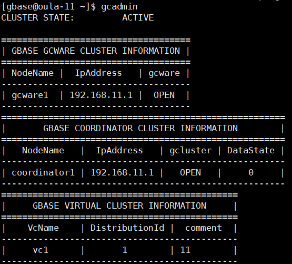Click 'GBASE VIRTUAL CLUSTER INFORMATION' heading
The width and height of the screenshot is (292, 264).
pyautogui.click(x=119, y=206)
